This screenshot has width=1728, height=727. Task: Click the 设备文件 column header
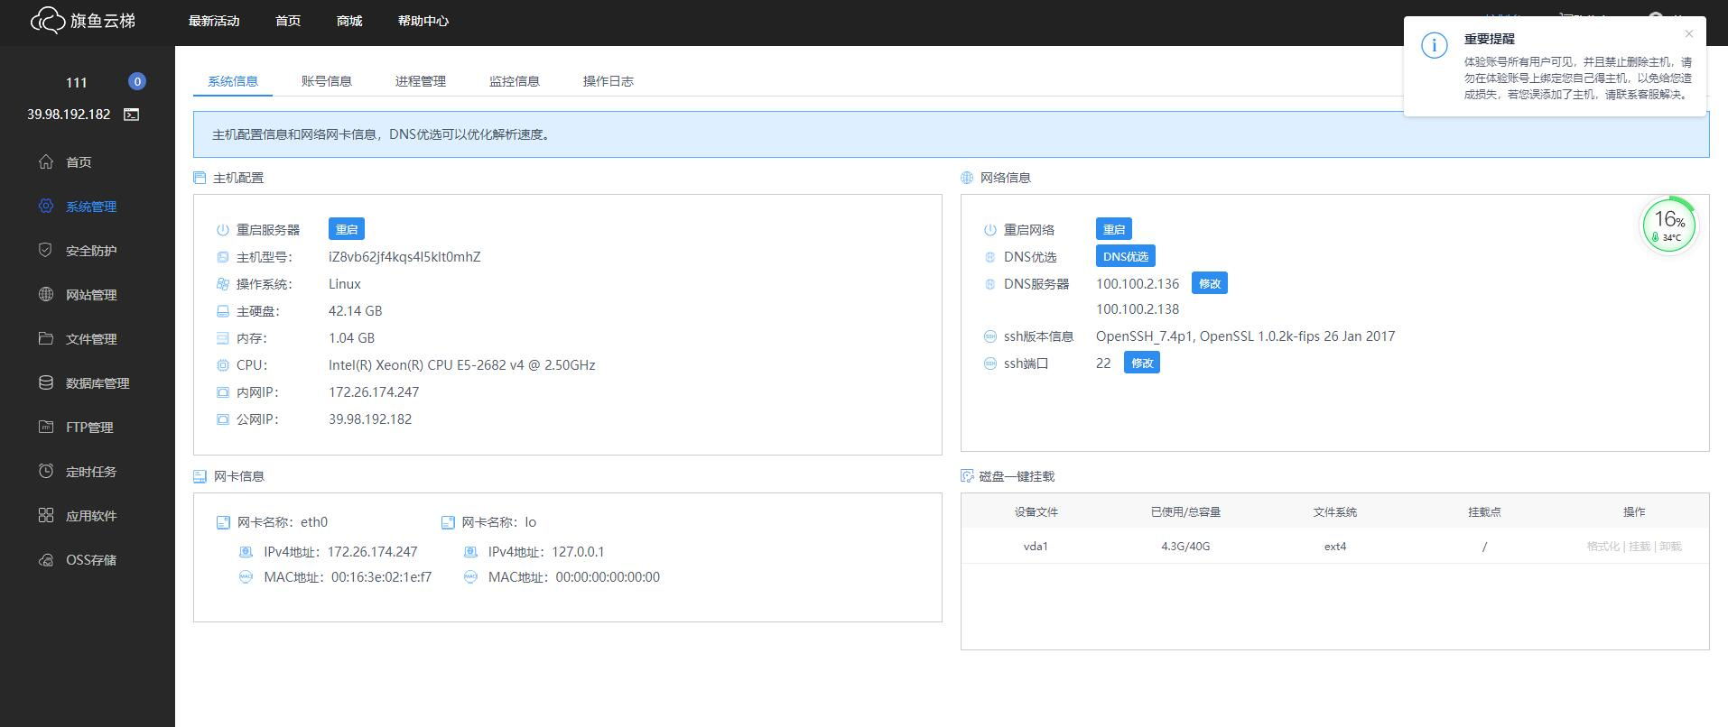(1036, 511)
